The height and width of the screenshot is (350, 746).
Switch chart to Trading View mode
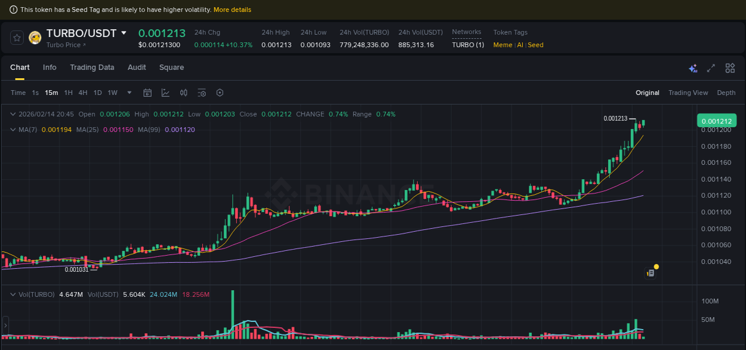tap(688, 93)
